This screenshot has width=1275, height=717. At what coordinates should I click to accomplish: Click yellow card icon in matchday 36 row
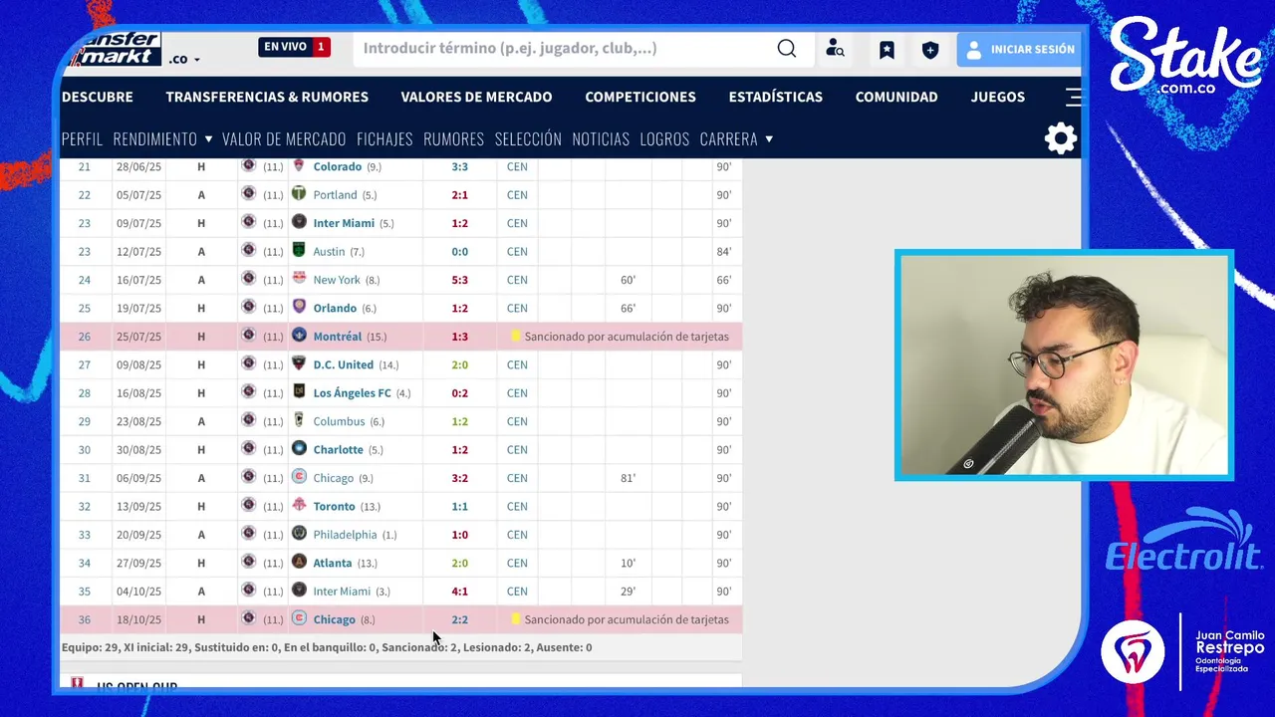(x=516, y=619)
